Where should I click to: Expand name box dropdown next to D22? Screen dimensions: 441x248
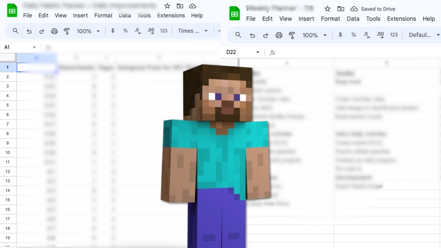tap(258, 52)
